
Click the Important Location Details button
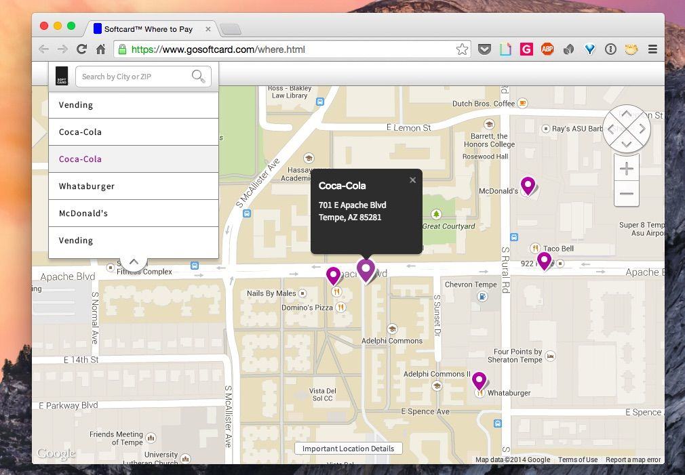(x=349, y=449)
